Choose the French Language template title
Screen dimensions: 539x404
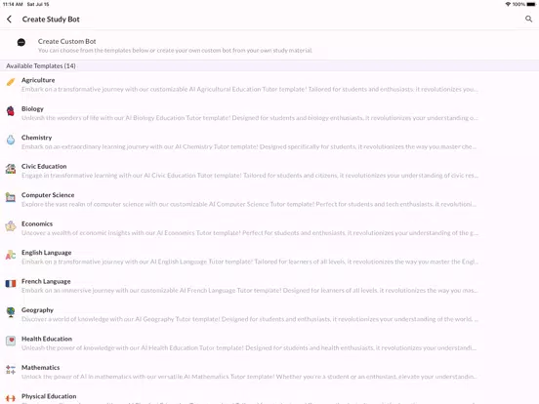46,281
